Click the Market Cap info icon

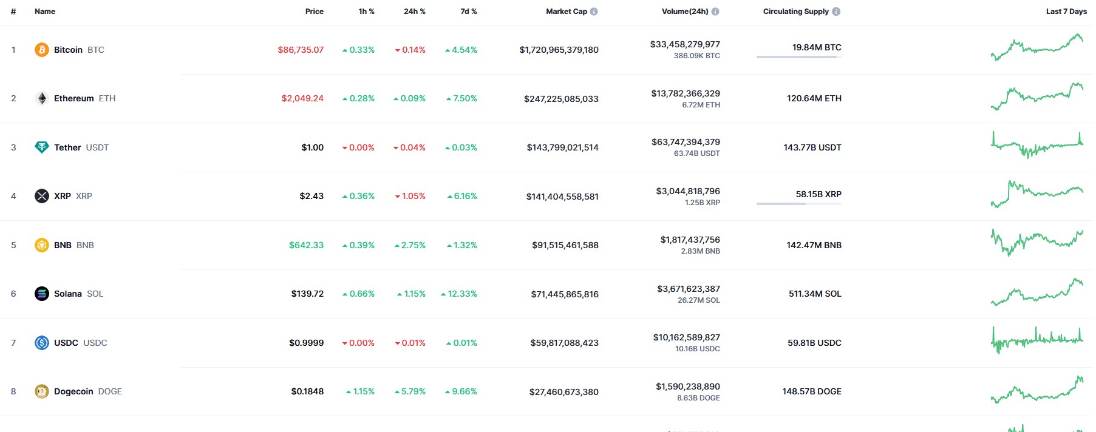pyautogui.click(x=594, y=12)
